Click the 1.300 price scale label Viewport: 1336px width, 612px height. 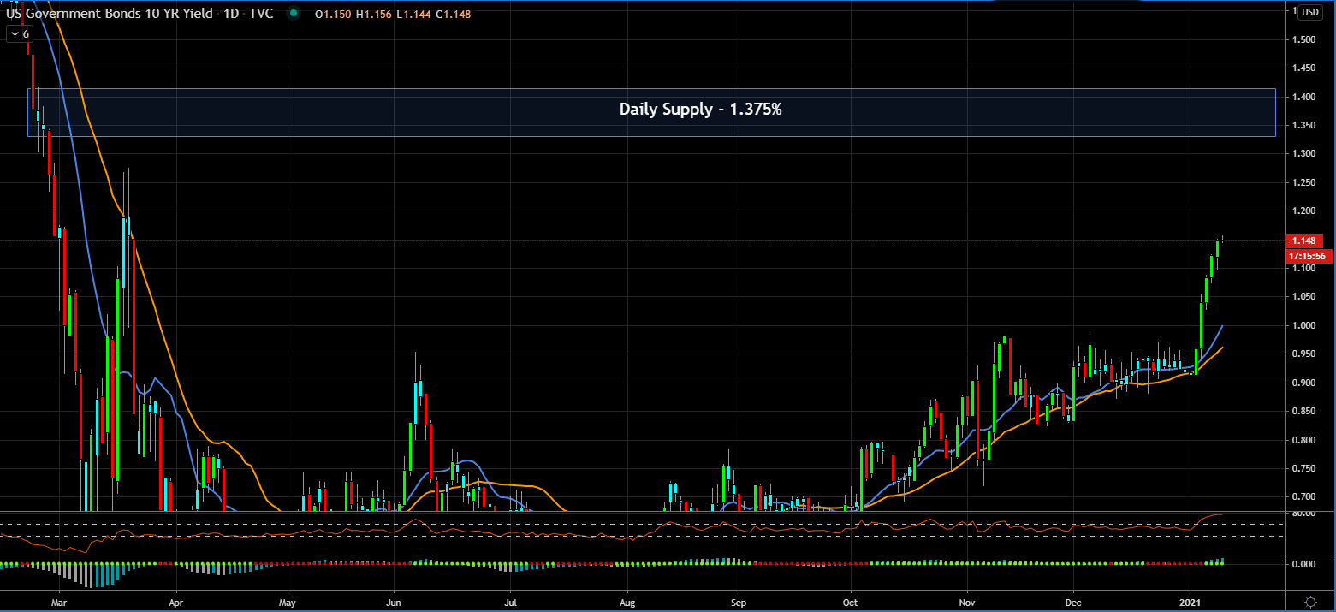pos(1304,154)
